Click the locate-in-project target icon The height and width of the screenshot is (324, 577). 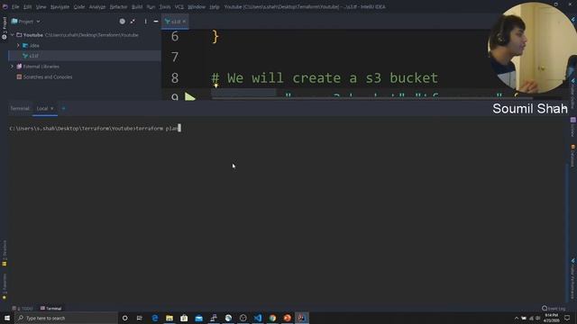click(x=123, y=22)
